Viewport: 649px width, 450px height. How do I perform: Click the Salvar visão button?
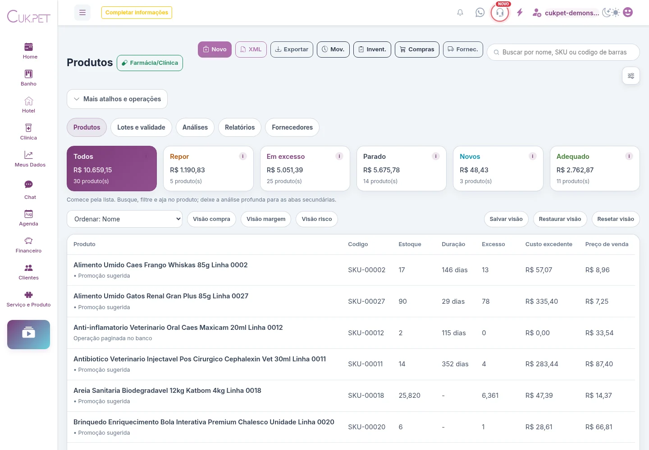506,219
